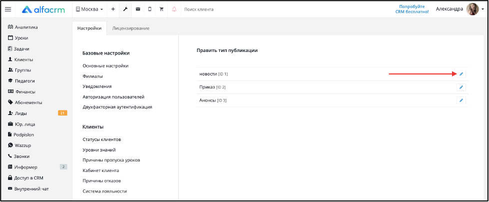Click the Клиенты settings section heading
Screen dimensions: 489x202
point(93,127)
